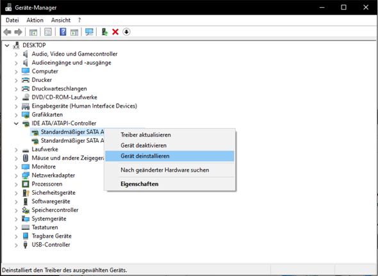Click the scan for hardware changes monitor icon

(89, 32)
